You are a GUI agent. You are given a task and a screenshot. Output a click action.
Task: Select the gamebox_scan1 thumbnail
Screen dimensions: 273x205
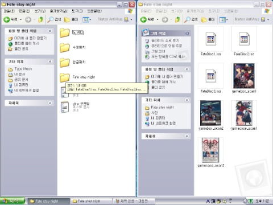click(244, 76)
